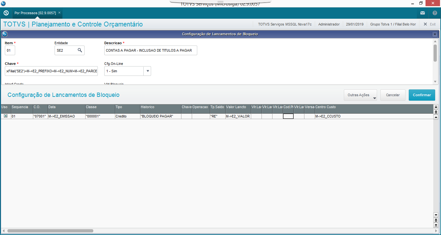Click the magnifier lookup icon for Entidade

[80, 50]
